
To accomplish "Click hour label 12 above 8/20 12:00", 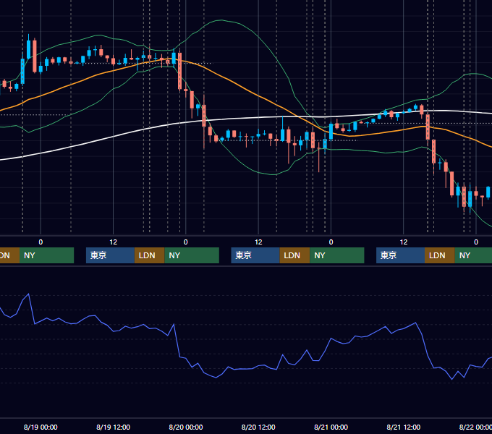I will tap(258, 242).
